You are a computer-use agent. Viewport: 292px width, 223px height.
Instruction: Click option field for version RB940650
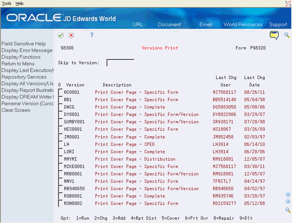(60, 189)
